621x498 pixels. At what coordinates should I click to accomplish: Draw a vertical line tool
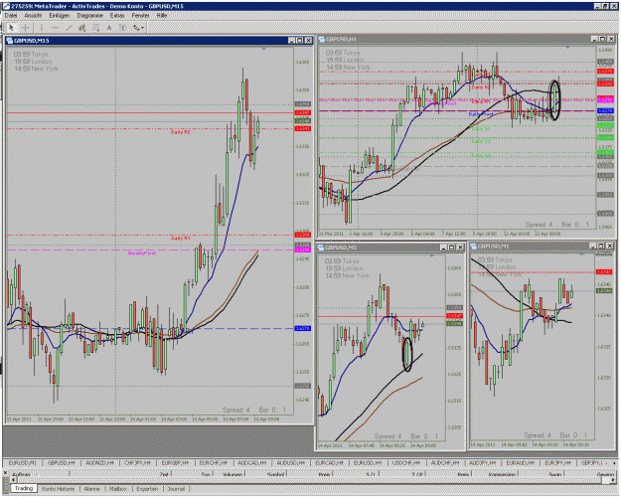41,28
